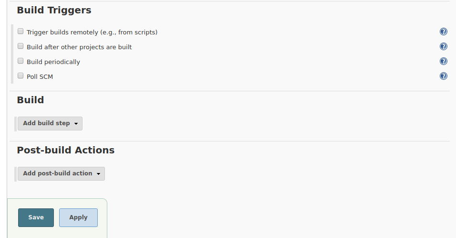View the help icon next to Poll SCM

[443, 76]
